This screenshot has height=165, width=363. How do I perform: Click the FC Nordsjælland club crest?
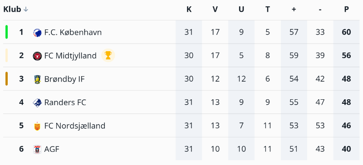point(37,126)
